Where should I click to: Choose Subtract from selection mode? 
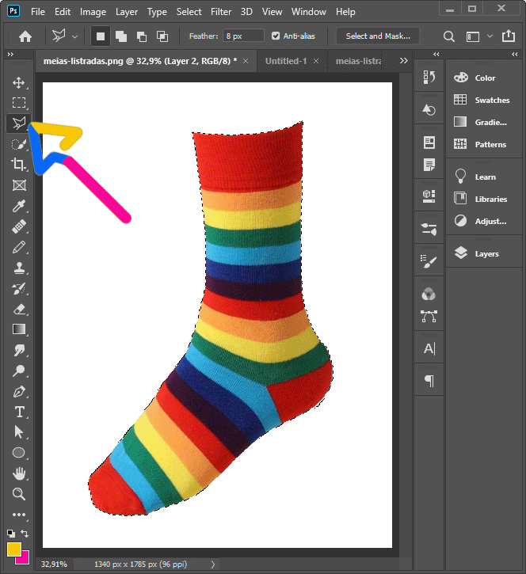point(141,36)
